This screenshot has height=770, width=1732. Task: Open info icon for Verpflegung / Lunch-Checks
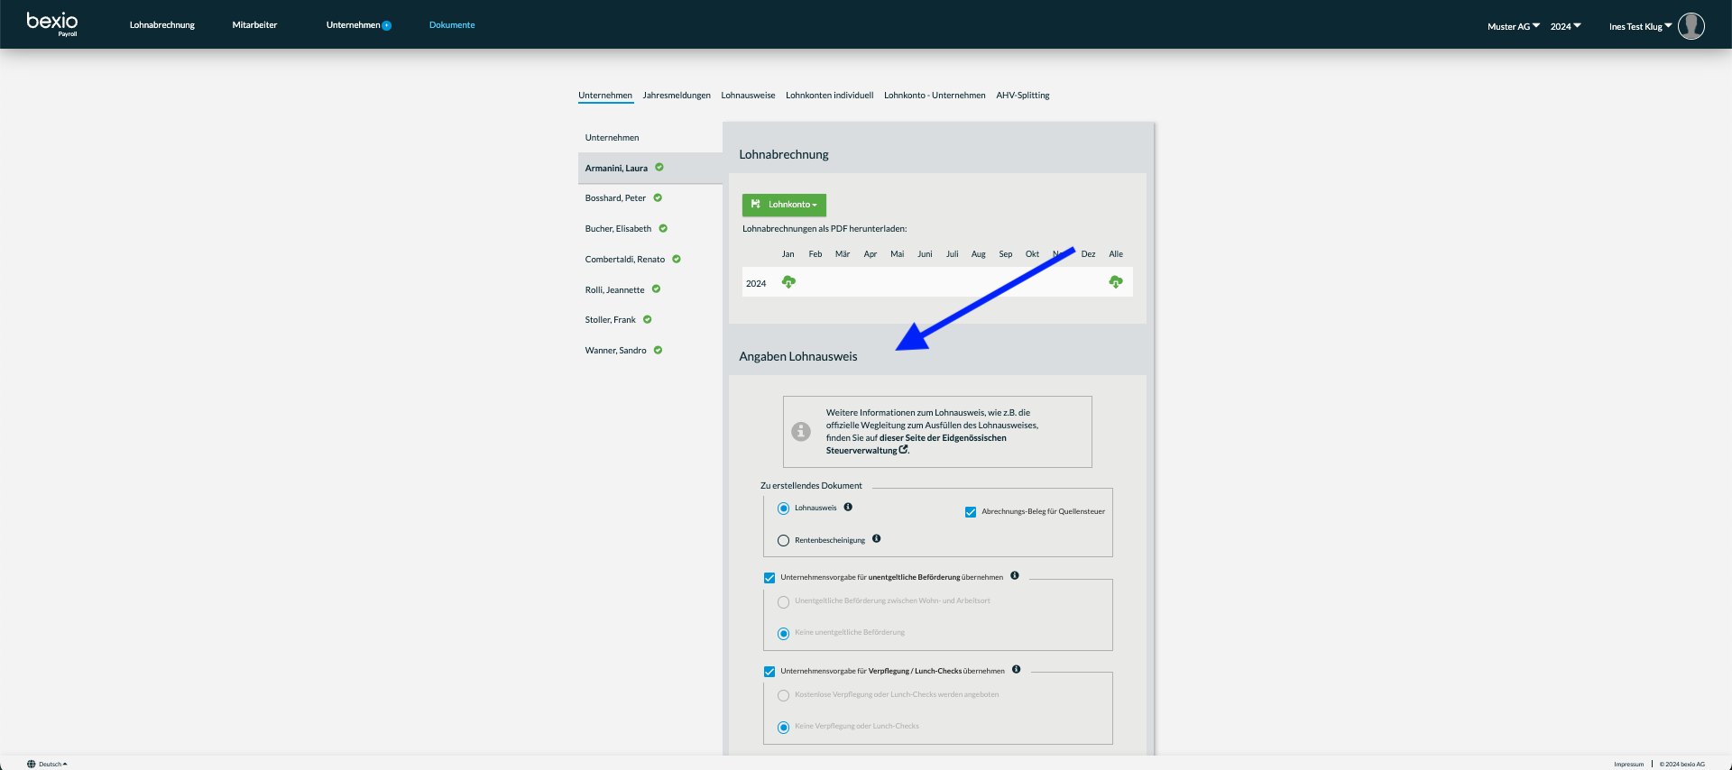click(1017, 669)
